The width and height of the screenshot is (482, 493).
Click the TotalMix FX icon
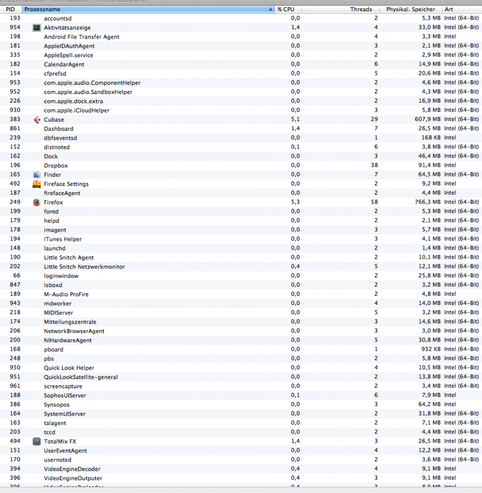37,441
